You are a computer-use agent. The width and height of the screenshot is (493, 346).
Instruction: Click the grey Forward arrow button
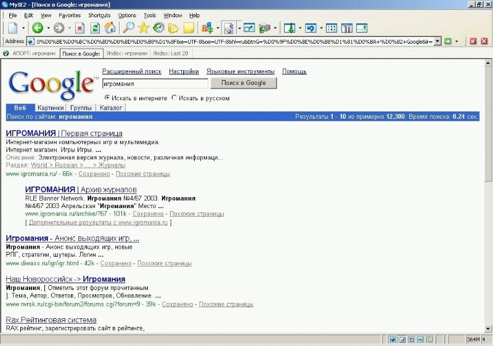(x=59, y=28)
